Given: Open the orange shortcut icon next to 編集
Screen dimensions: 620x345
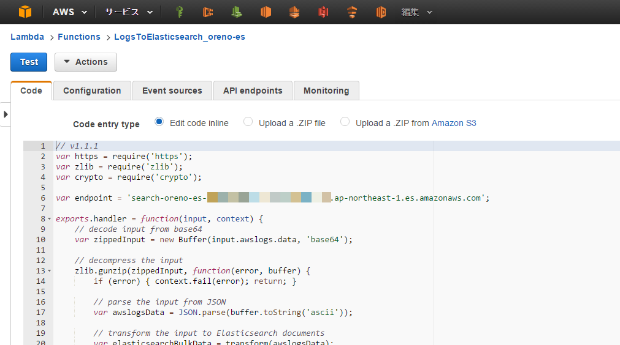Looking at the screenshot, I should 381,12.
